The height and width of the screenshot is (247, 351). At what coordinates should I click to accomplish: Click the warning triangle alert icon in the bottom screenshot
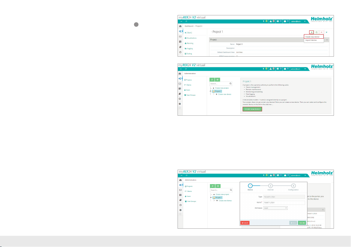point(271,175)
